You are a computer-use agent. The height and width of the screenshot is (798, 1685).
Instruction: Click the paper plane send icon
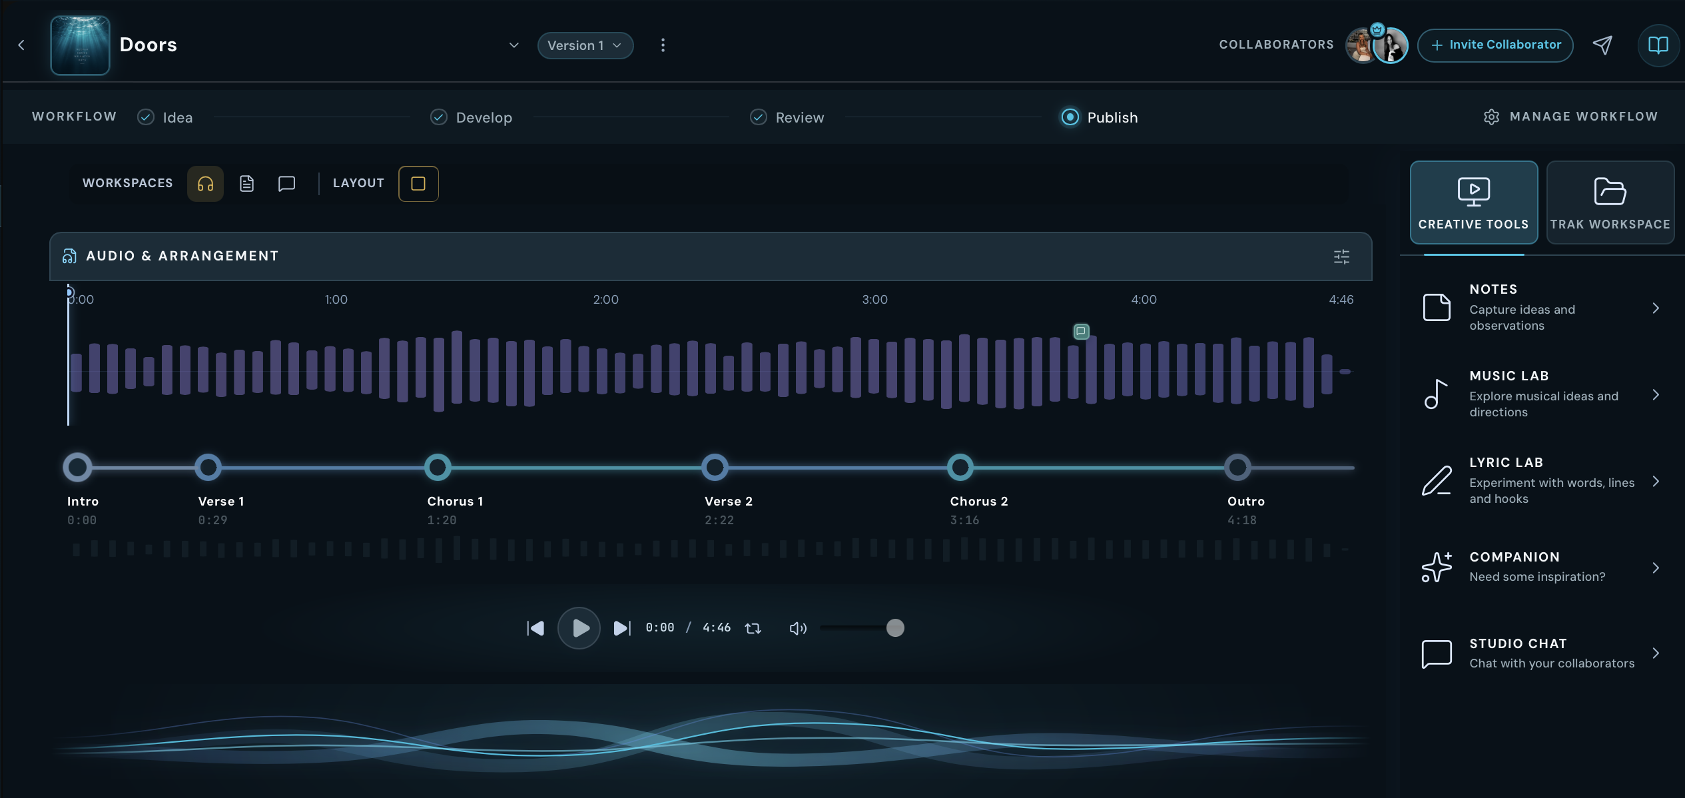coord(1602,45)
